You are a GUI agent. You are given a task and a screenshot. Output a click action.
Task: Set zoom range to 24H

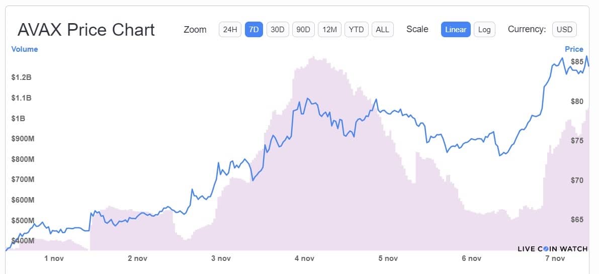tap(230, 29)
